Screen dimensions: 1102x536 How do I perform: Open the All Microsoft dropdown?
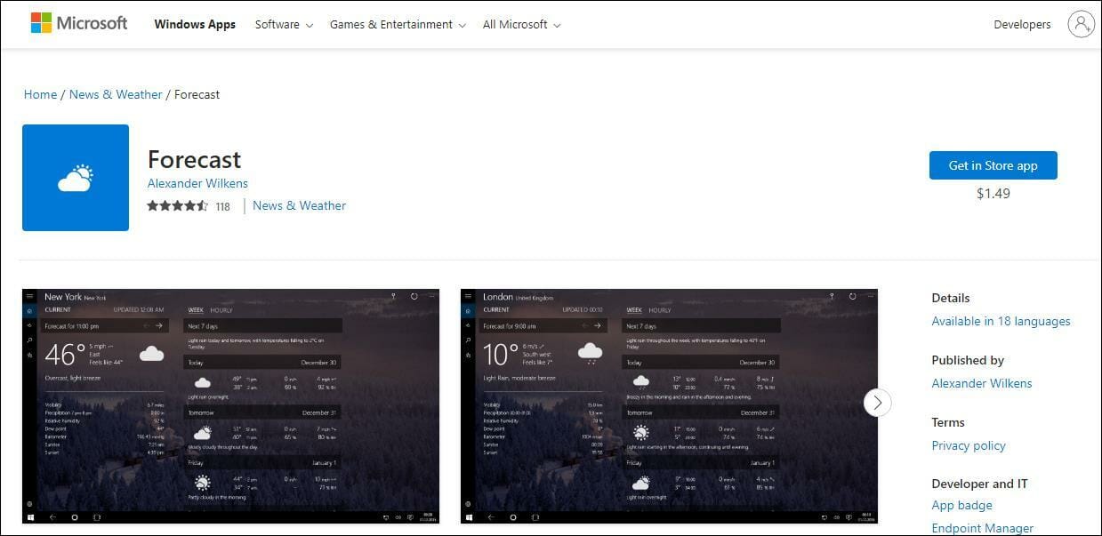[516, 24]
